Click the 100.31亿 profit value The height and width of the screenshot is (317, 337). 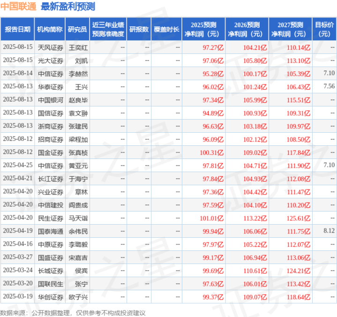pos(212,152)
